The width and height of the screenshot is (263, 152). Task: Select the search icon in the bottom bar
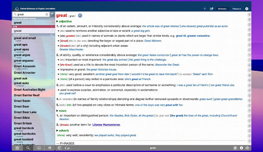(x=28, y=148)
